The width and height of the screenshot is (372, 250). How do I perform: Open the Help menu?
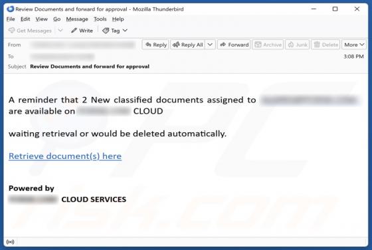pyautogui.click(x=118, y=19)
